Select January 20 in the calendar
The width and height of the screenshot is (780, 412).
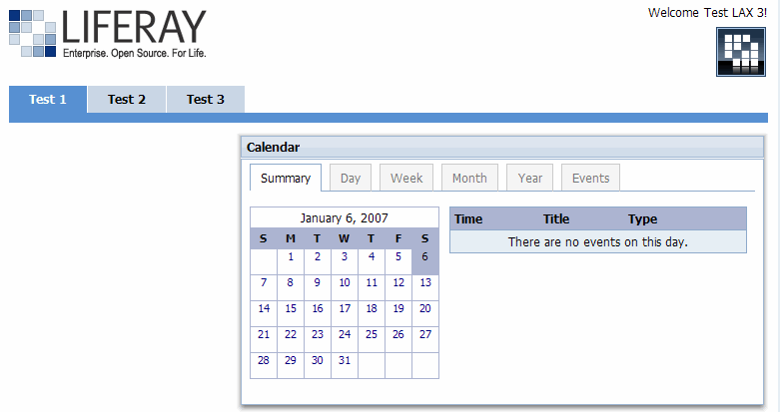coord(424,308)
